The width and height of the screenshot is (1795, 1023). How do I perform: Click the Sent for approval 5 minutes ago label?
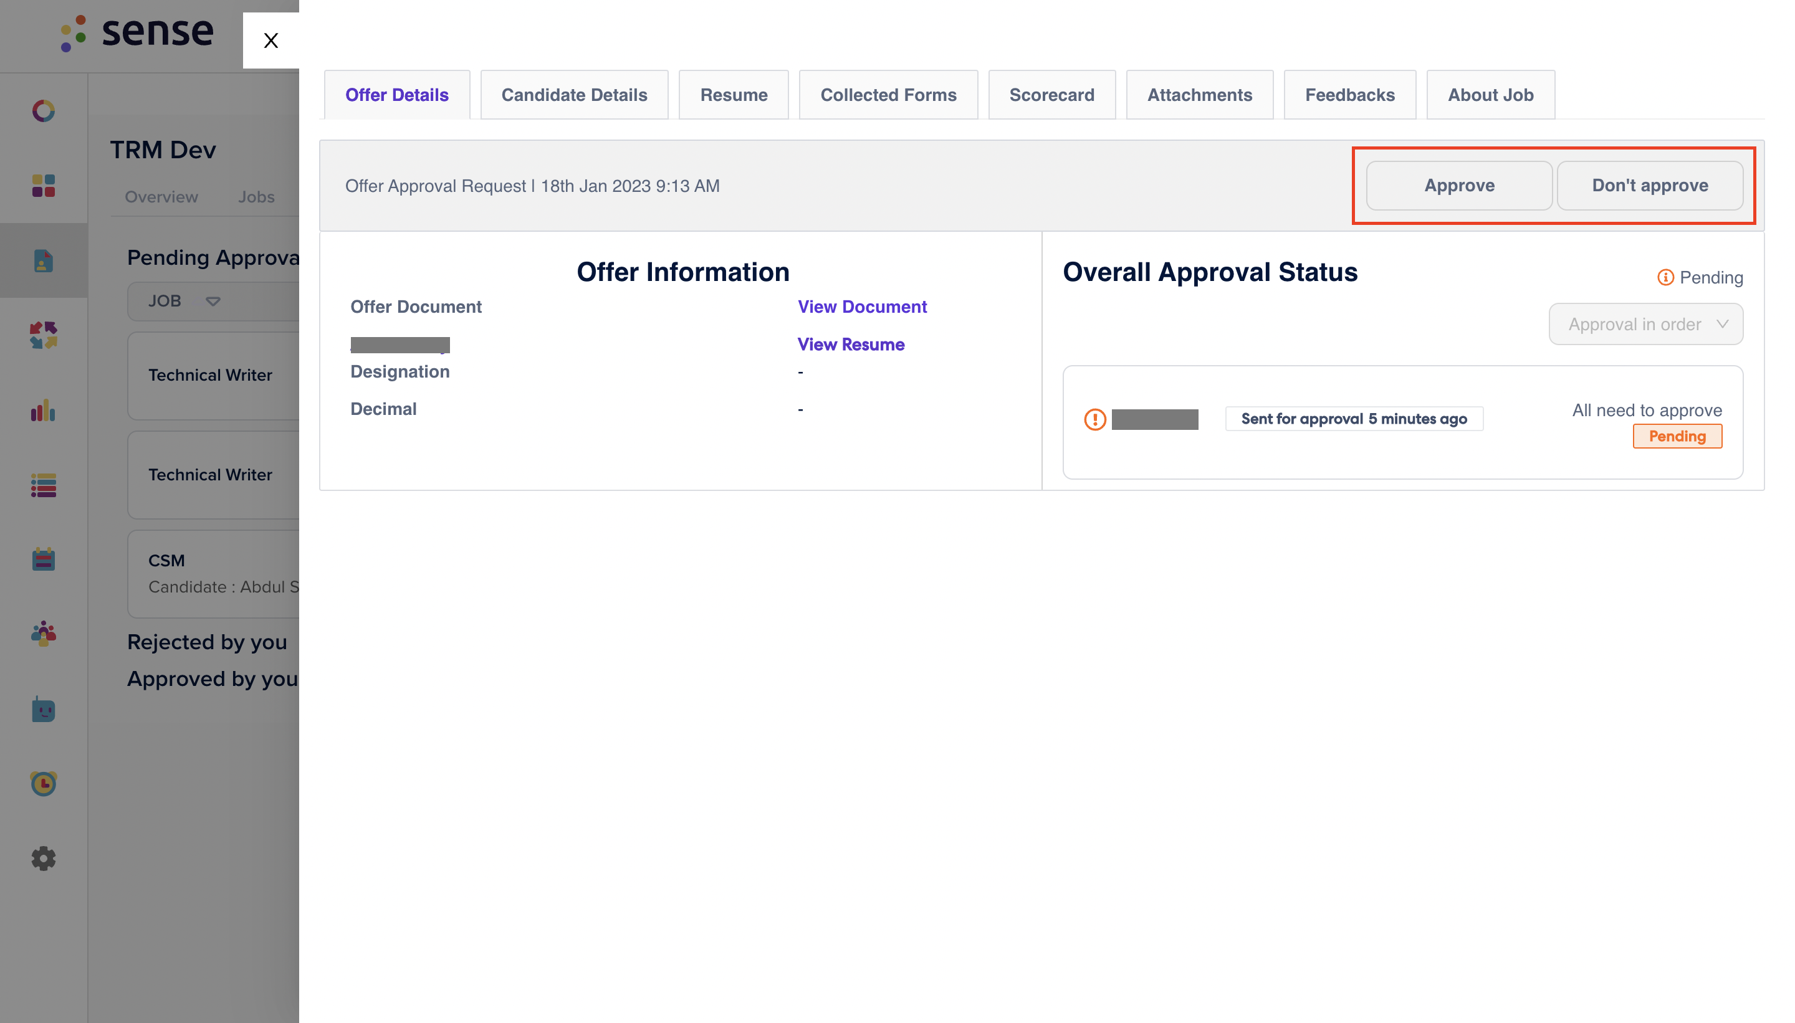[1354, 419]
